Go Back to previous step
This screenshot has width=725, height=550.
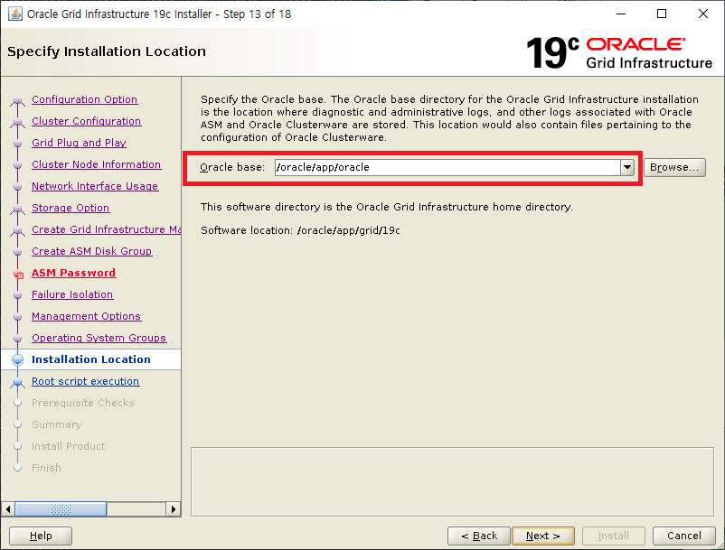click(x=479, y=536)
